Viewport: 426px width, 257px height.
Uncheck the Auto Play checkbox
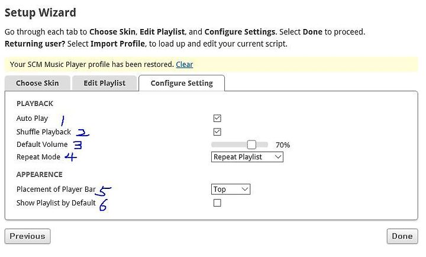pos(217,118)
